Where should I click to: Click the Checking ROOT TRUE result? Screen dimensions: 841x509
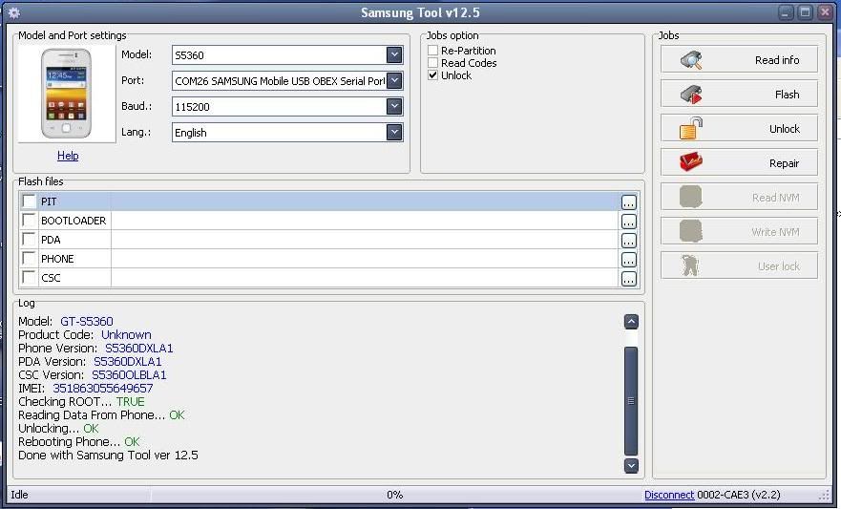tap(131, 402)
